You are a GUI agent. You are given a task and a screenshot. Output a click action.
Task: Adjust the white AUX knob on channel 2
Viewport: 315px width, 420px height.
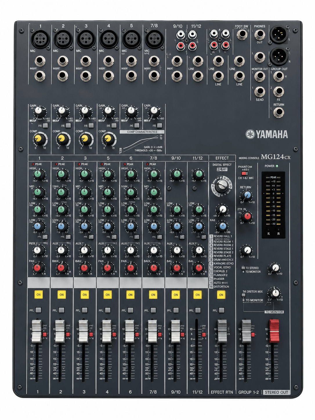click(x=61, y=250)
